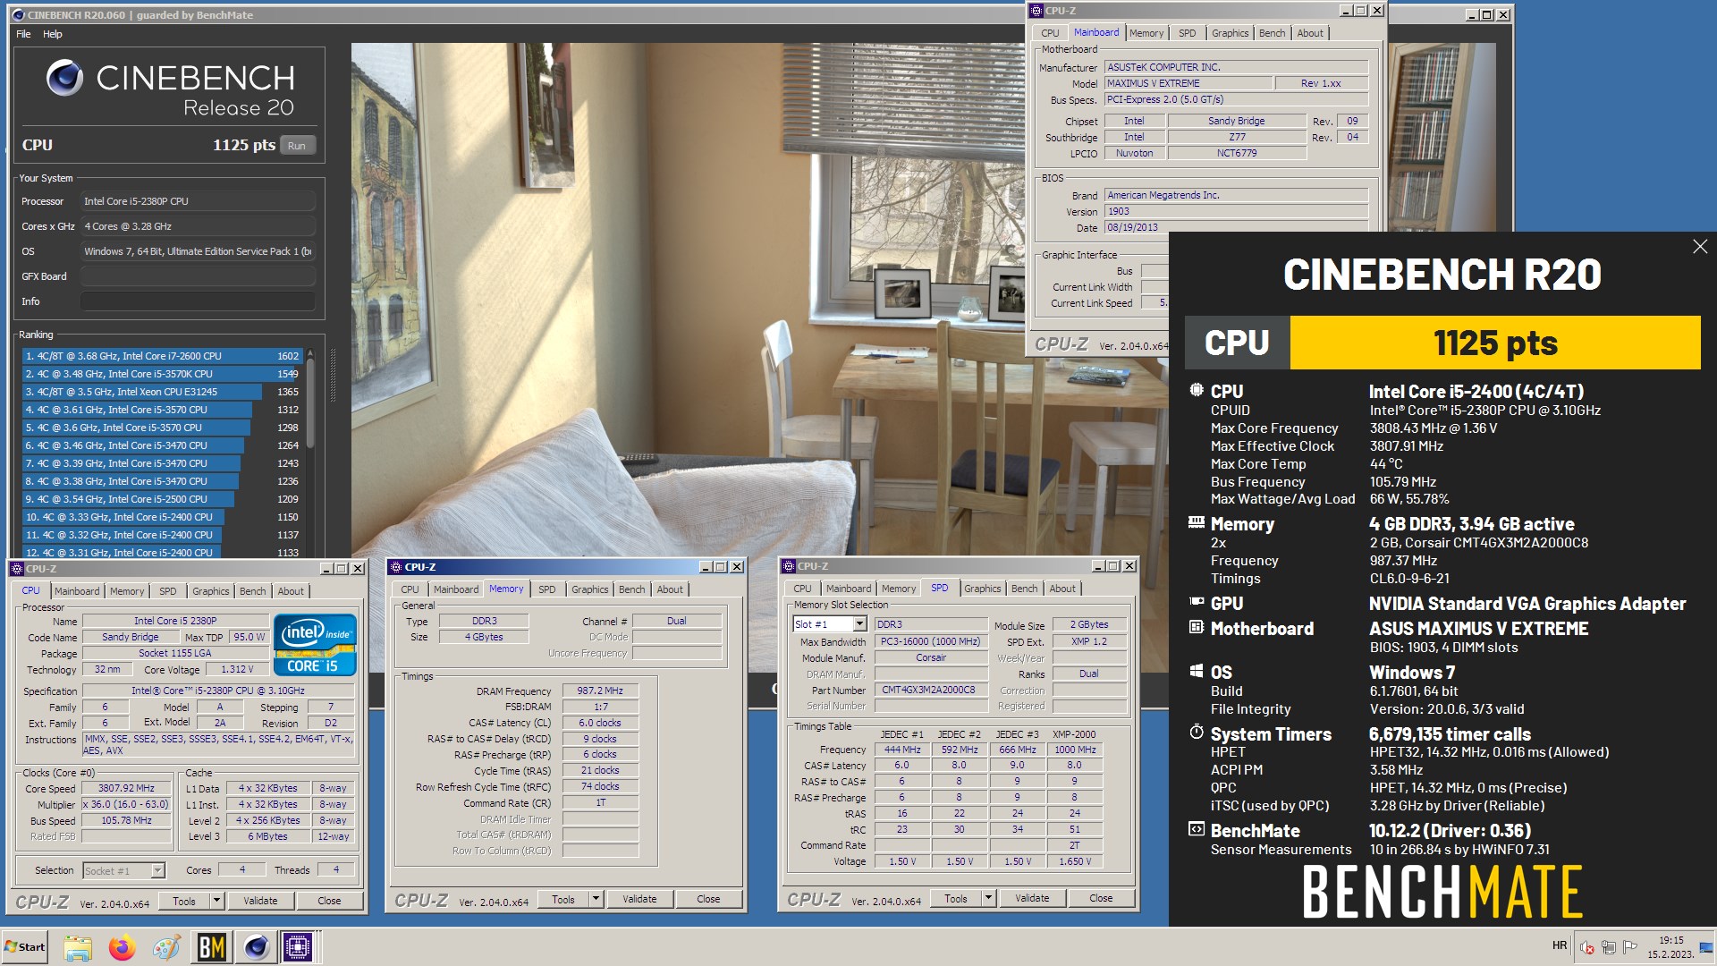
Task: Click Validate in CPU-Z CPU window
Action: coord(260,901)
